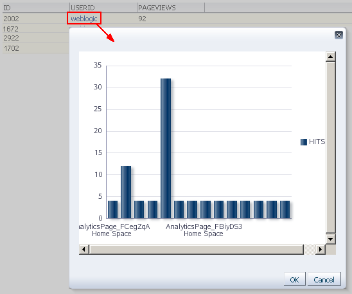
Task: Sort by the ID column header
Action: pos(36,8)
